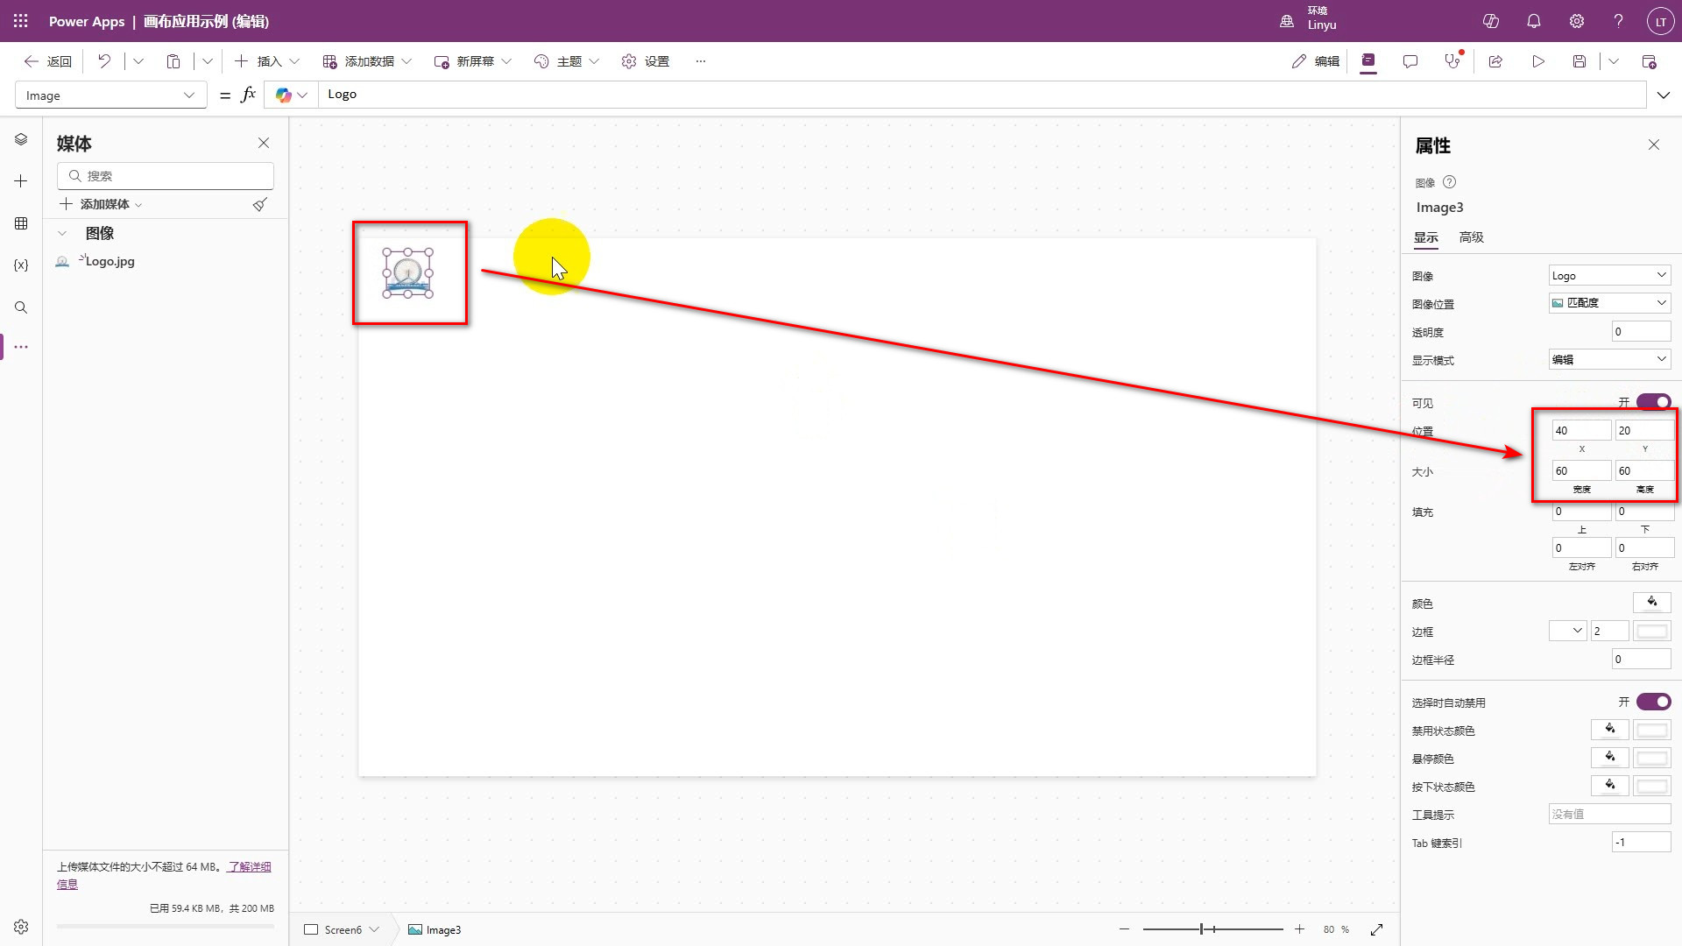
Task: Open the Comments speech bubble icon
Action: (1410, 61)
